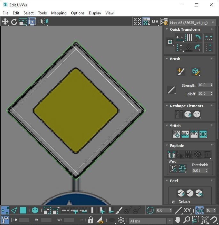Click the Reset Peel icon
219x225 pixels.
(x=199, y=193)
